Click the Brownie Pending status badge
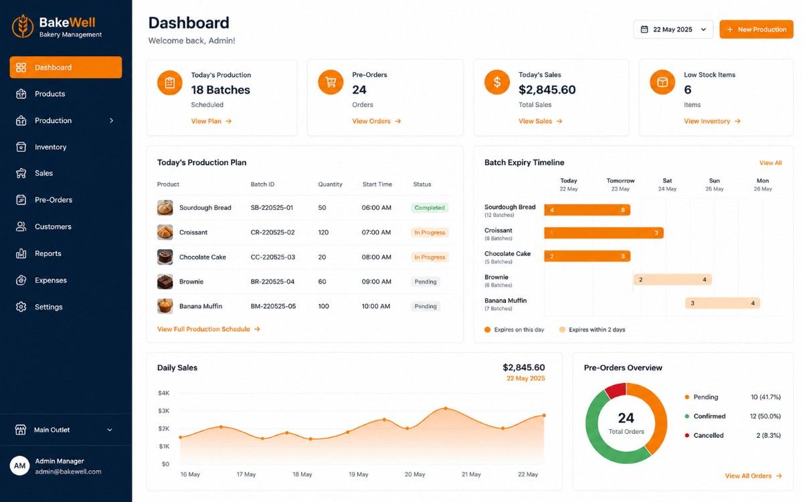803x502 pixels. [426, 281]
